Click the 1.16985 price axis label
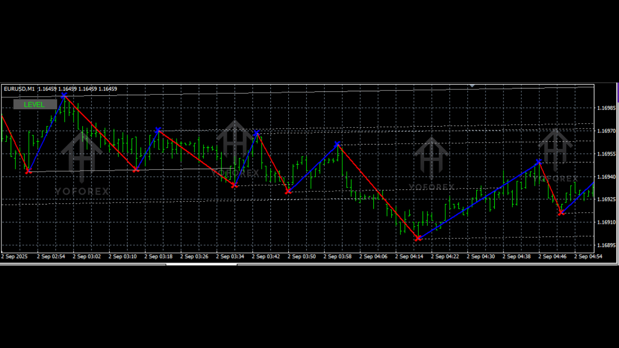The width and height of the screenshot is (619, 348). [x=606, y=108]
